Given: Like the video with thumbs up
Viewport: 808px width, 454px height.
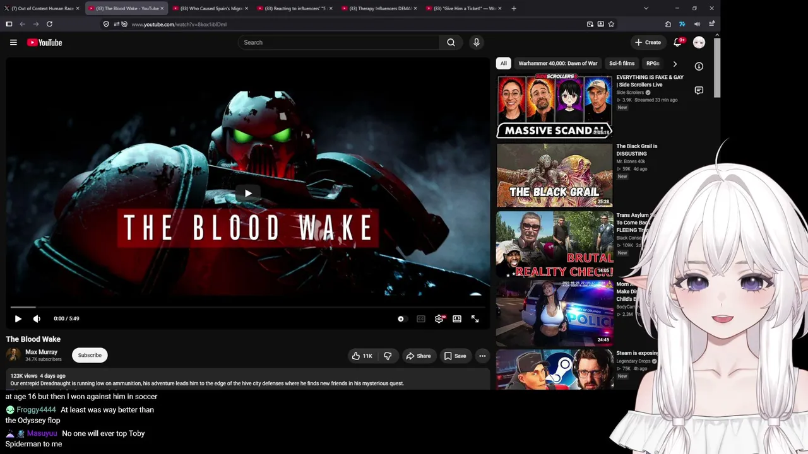Looking at the screenshot, I should [x=362, y=356].
